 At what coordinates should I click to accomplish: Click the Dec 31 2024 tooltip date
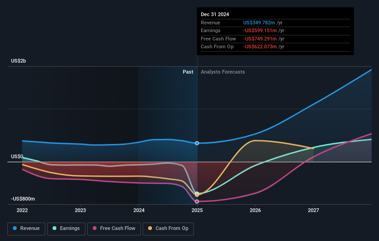click(215, 14)
